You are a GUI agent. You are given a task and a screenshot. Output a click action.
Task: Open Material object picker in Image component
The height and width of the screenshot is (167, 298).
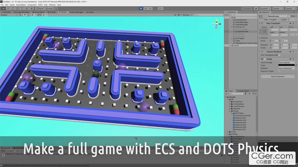[x=296, y=68]
